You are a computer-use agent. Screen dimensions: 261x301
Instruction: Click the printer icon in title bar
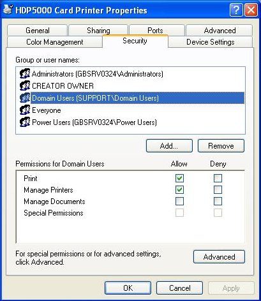pyautogui.click(x=8, y=10)
